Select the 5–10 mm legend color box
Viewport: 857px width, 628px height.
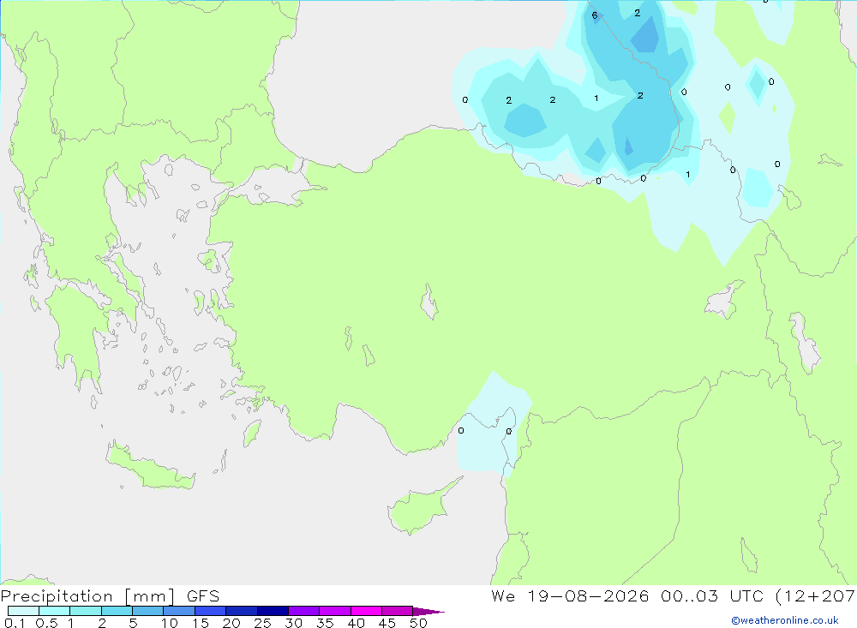[x=147, y=611]
